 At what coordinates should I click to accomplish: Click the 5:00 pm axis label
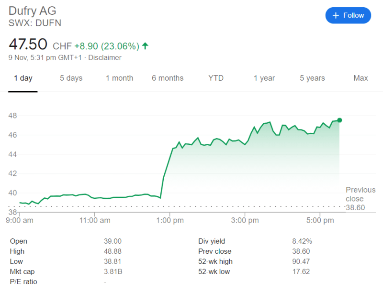(x=320, y=220)
